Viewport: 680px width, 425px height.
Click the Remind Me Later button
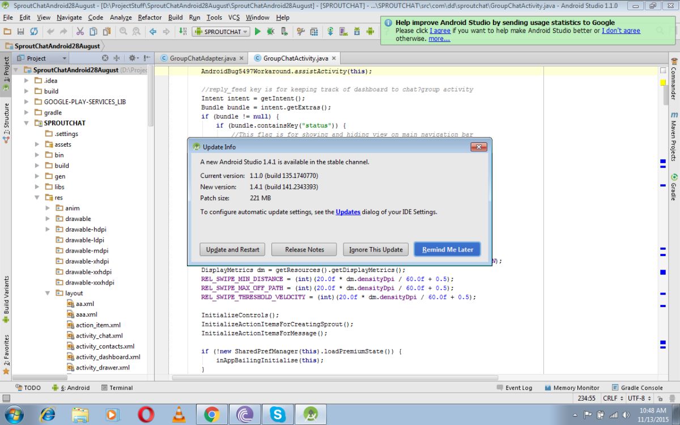pyautogui.click(x=448, y=249)
